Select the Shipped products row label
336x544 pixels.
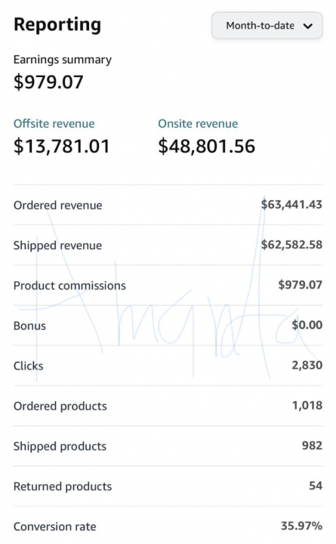coord(60,447)
